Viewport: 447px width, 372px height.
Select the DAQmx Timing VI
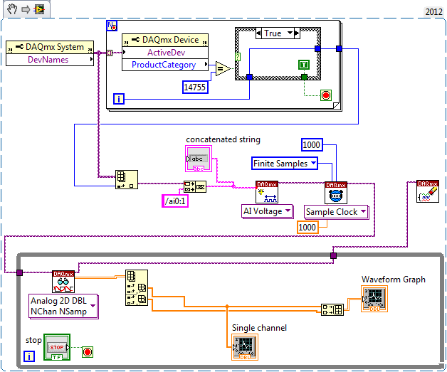[x=336, y=193]
